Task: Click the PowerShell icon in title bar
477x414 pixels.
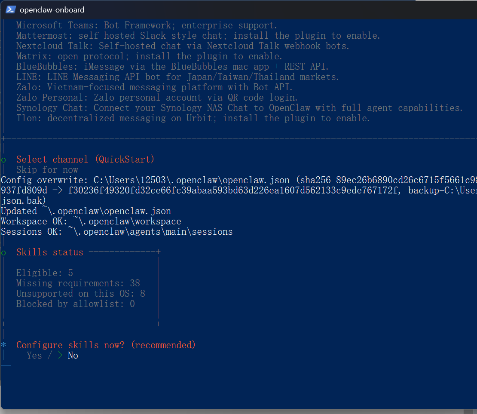Action: [11, 9]
